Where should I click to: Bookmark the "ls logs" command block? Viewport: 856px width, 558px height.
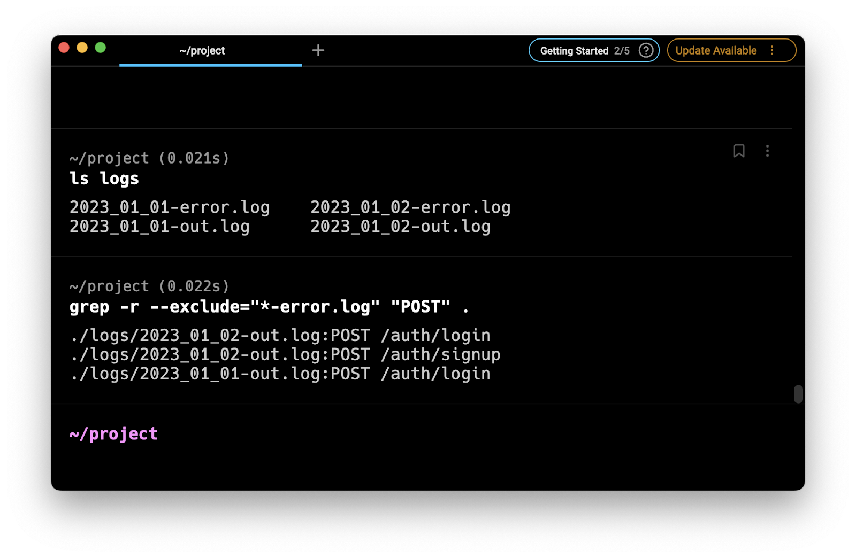point(739,152)
